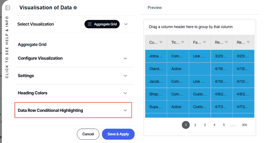Expand the Settings section
This screenshot has height=143, width=273.
click(x=125, y=76)
